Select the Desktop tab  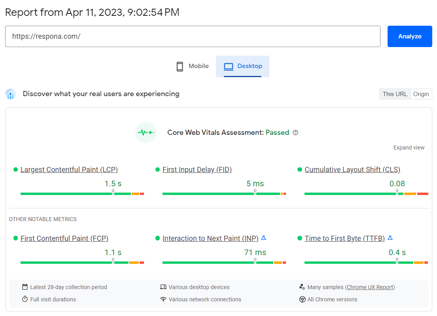click(243, 66)
